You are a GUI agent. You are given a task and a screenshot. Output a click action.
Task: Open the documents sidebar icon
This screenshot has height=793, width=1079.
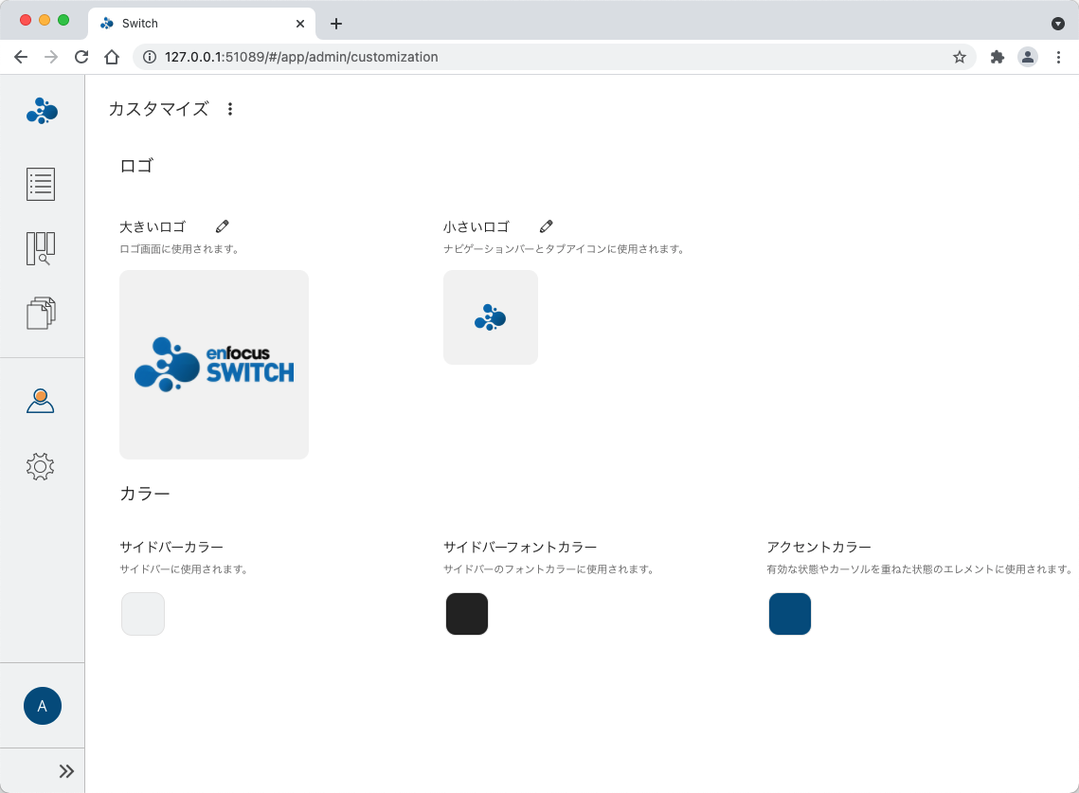pos(41,314)
